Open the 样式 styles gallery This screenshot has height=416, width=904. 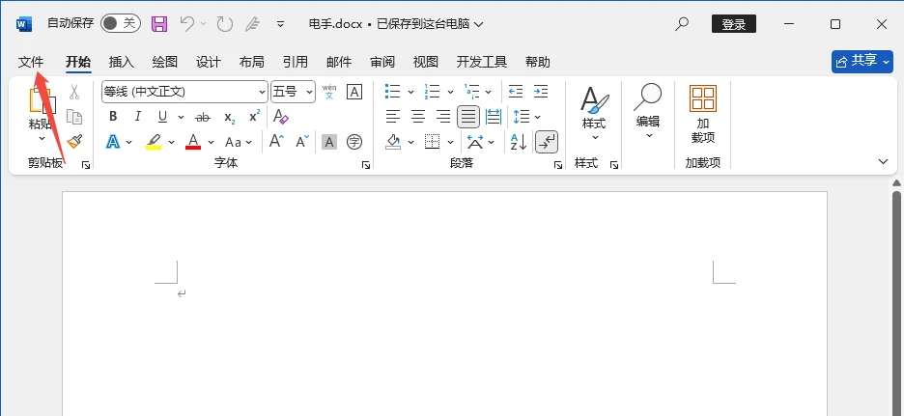click(x=594, y=113)
